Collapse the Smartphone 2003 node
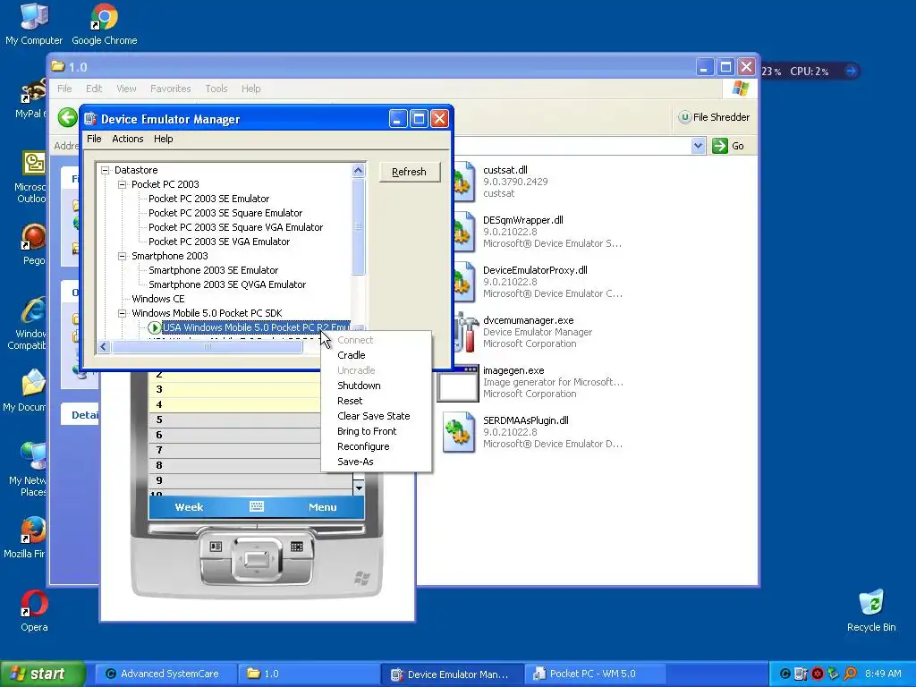916x687 pixels. (x=122, y=256)
